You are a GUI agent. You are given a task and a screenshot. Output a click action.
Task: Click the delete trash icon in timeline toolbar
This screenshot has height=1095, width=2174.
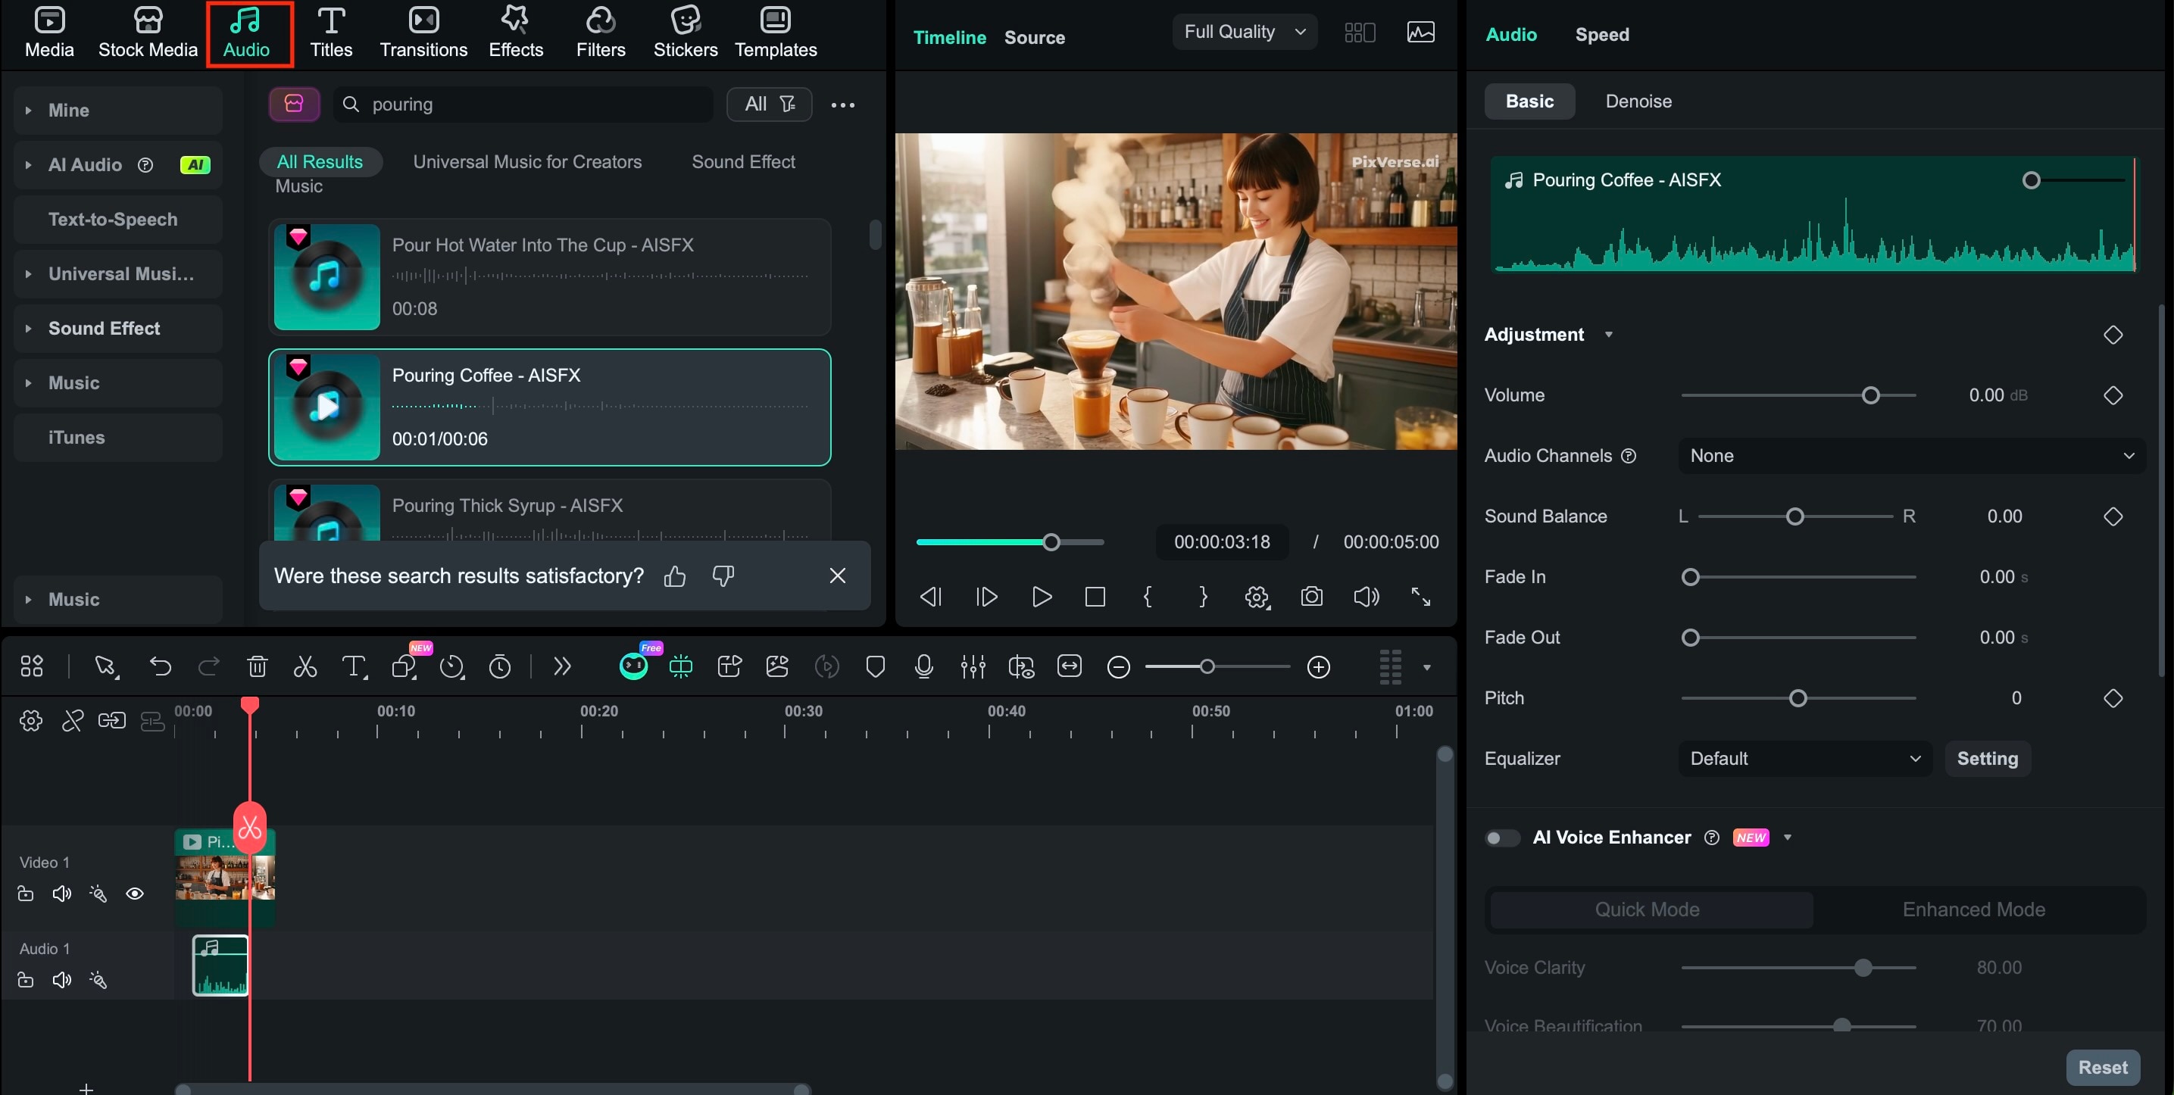pos(258,666)
